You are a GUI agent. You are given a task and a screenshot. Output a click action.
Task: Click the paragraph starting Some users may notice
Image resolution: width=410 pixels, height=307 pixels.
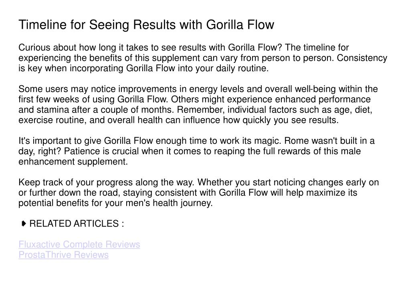pyautogui.click(x=198, y=104)
